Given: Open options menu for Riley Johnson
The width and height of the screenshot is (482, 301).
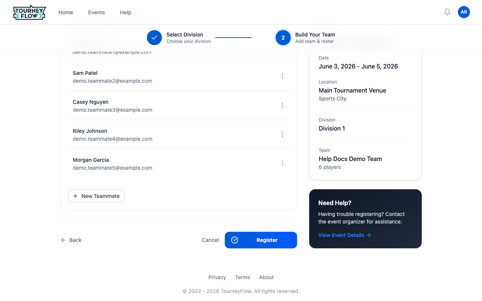Looking at the screenshot, I should point(282,134).
